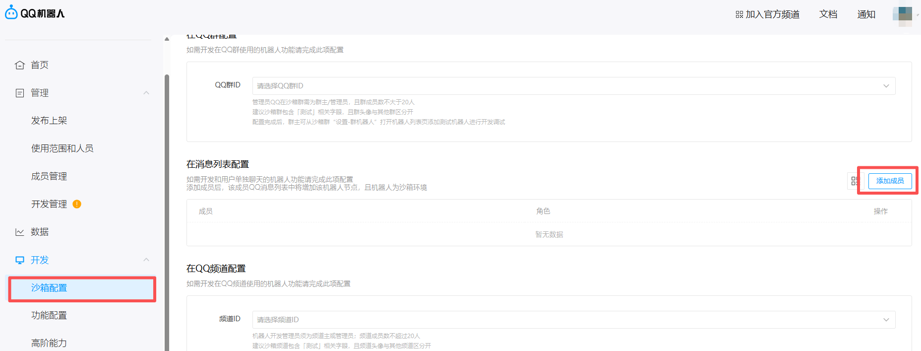Collapse the 管理 section chevron

point(146,93)
